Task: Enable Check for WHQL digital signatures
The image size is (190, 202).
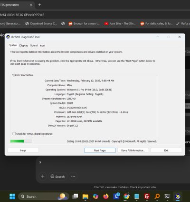Action: (14, 134)
